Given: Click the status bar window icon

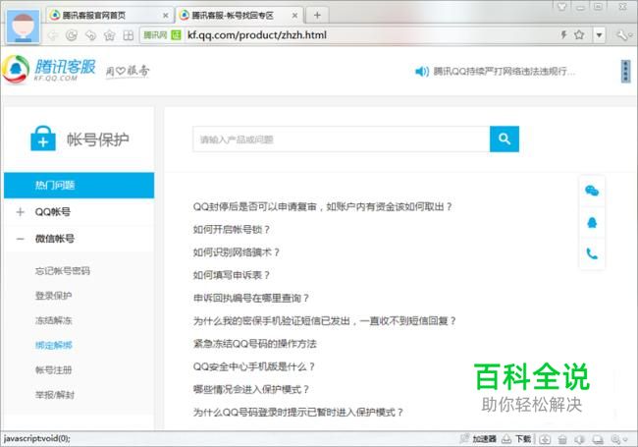Looking at the screenshot, I should pyautogui.click(x=598, y=439).
